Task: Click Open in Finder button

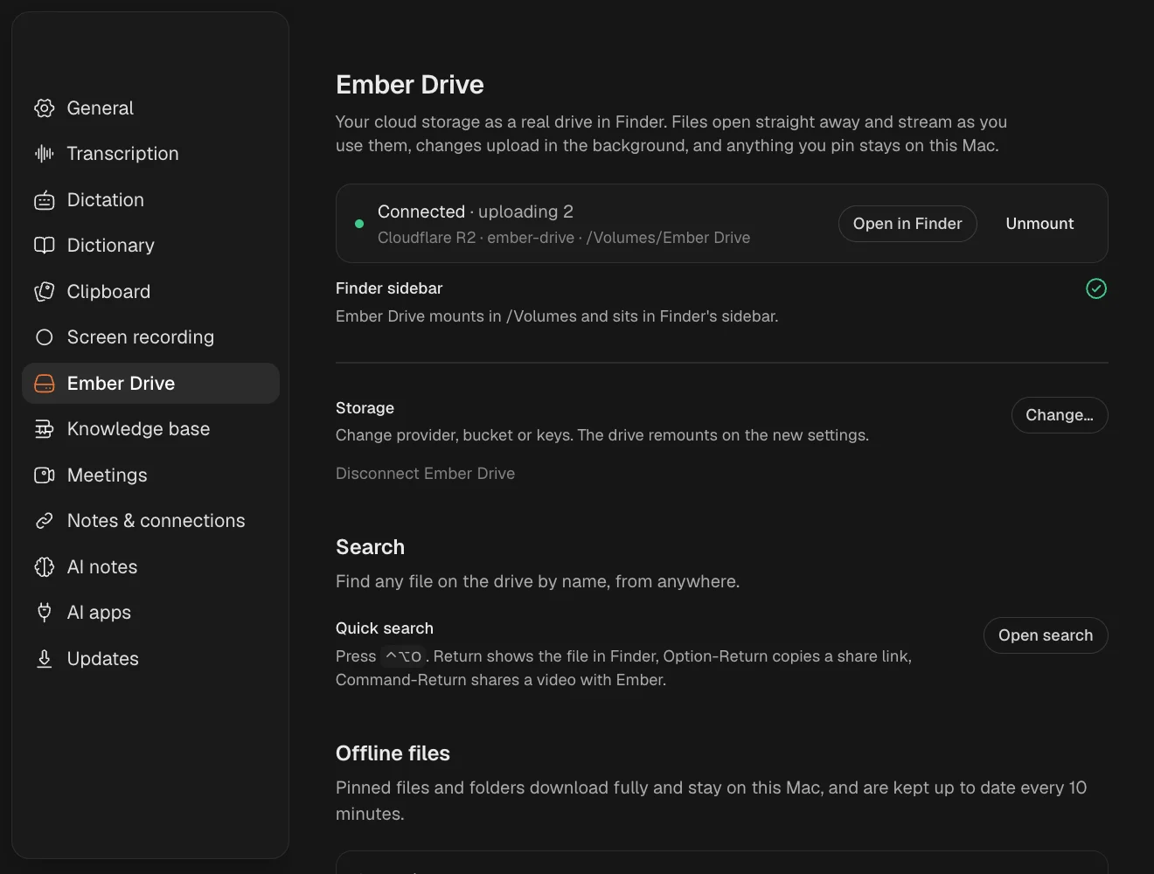Action: point(907,224)
